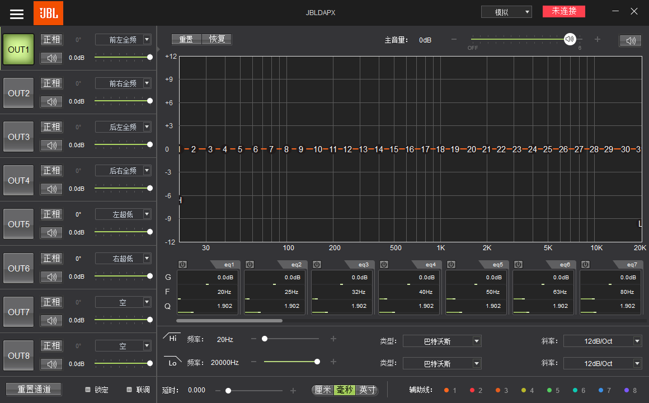The width and height of the screenshot is (649, 403).
Task: Open the 模拟 input source dropdown
Action: (506, 12)
